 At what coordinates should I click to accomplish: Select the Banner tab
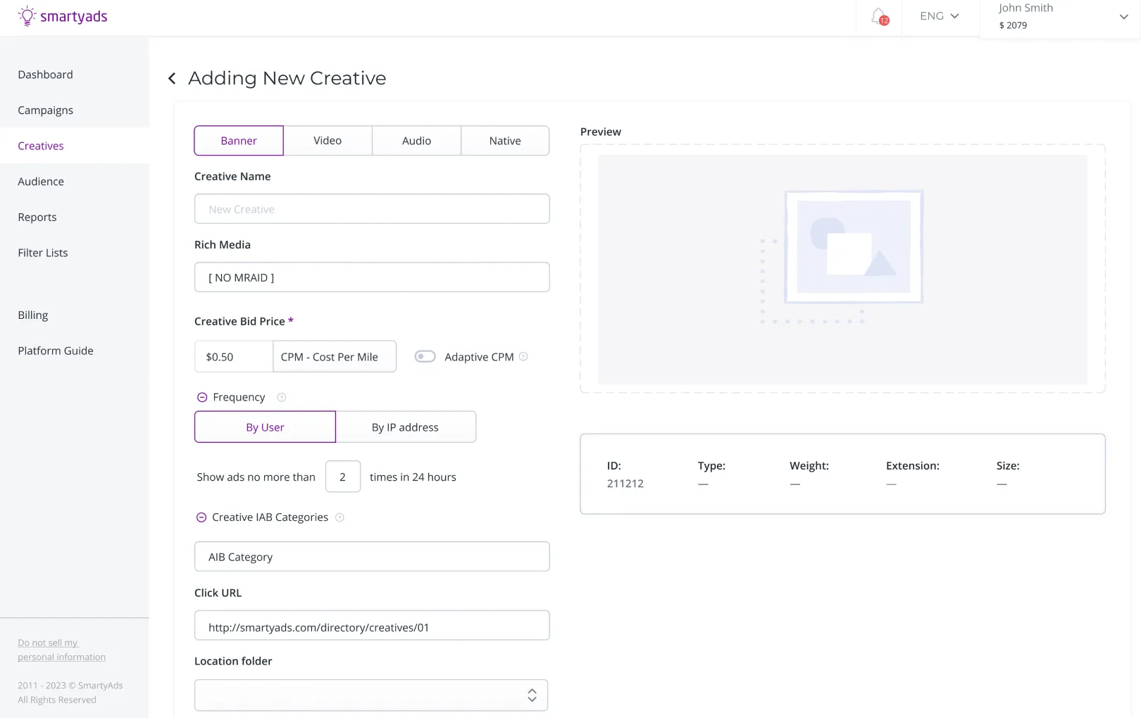click(239, 141)
